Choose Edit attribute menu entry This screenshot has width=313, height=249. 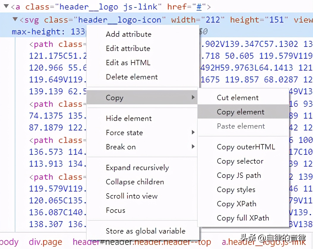pos(128,48)
